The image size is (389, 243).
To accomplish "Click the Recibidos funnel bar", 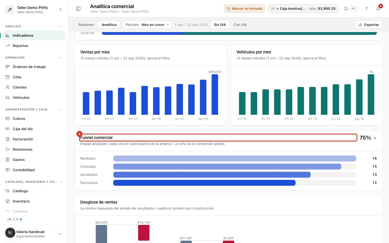I will [235, 158].
